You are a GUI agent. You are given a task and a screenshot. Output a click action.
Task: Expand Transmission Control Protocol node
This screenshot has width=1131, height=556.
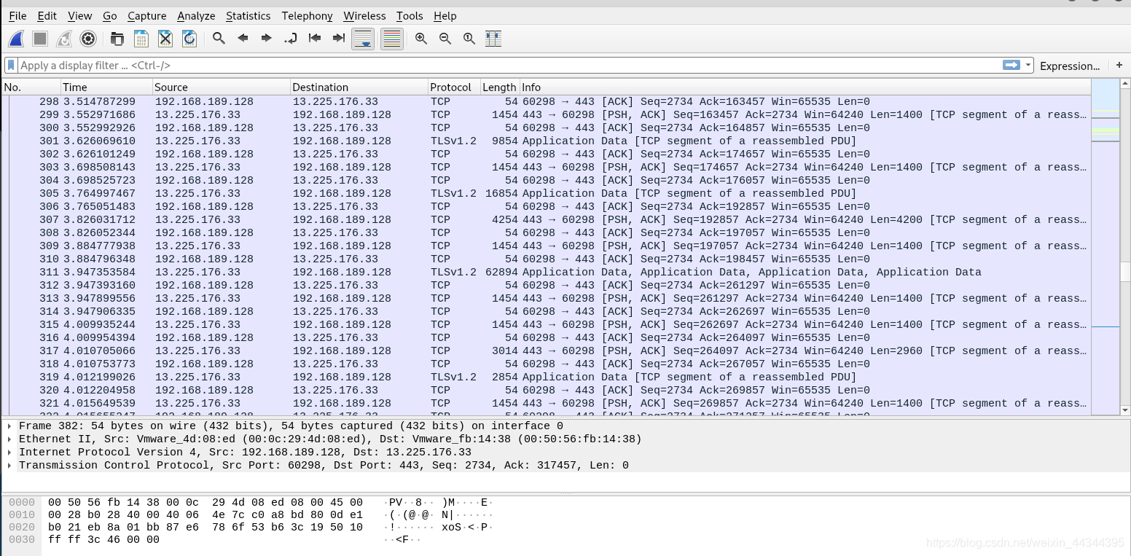pos(9,466)
